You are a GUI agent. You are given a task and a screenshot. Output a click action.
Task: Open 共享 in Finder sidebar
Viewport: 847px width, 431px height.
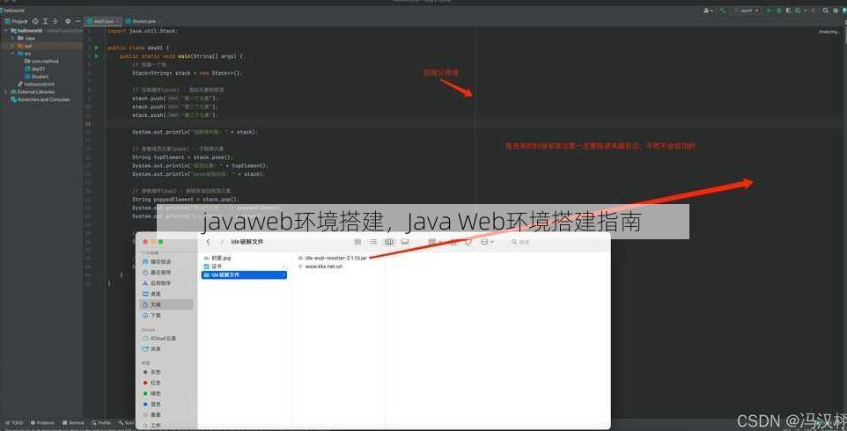point(166,349)
